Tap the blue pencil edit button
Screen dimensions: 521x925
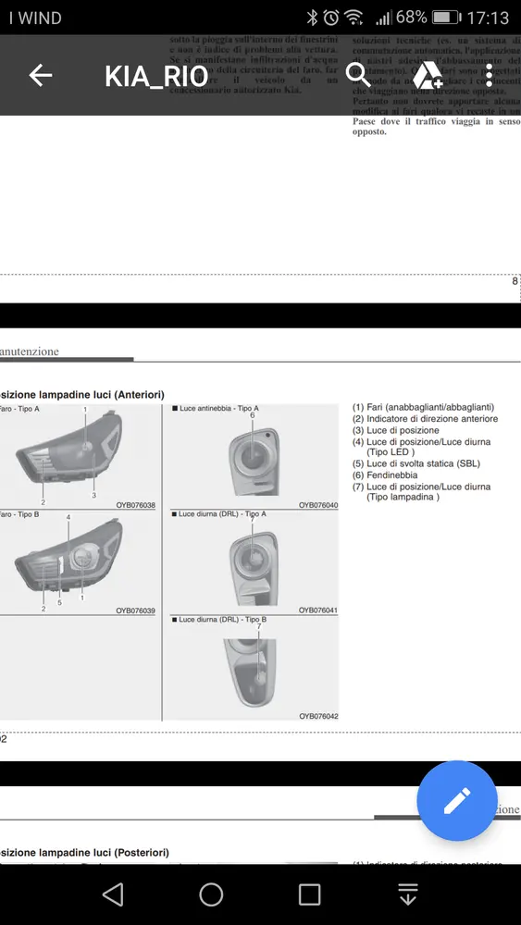click(x=456, y=800)
